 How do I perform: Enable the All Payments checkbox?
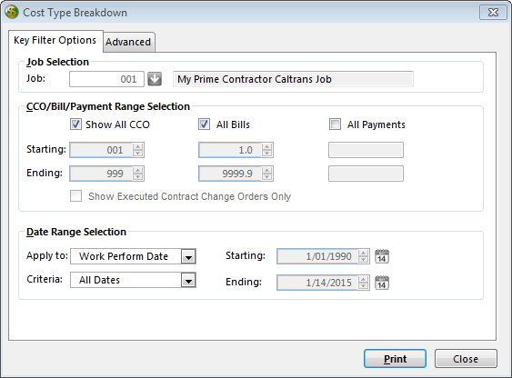[335, 124]
